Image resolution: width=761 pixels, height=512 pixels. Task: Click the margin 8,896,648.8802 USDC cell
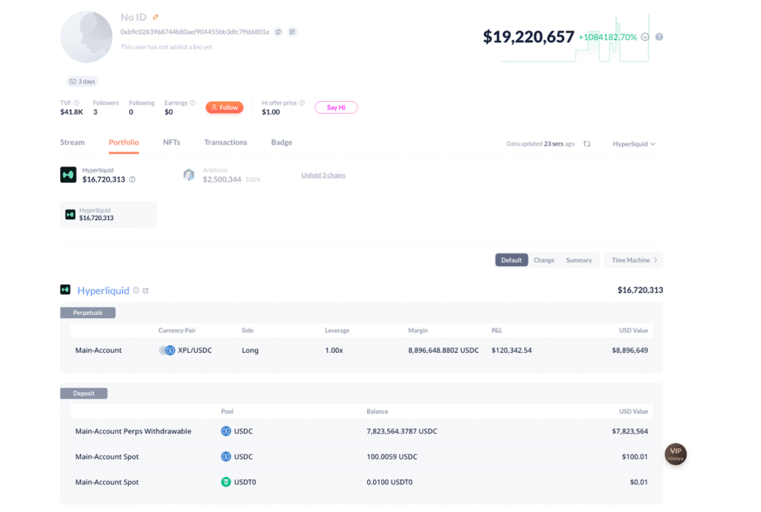(444, 351)
